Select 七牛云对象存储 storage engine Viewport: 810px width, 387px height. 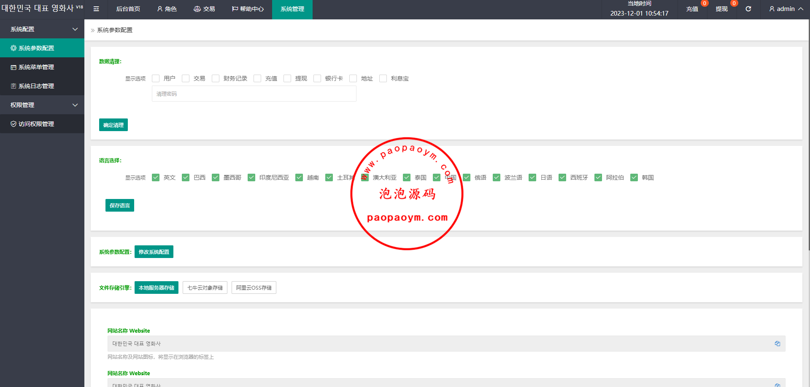point(205,288)
